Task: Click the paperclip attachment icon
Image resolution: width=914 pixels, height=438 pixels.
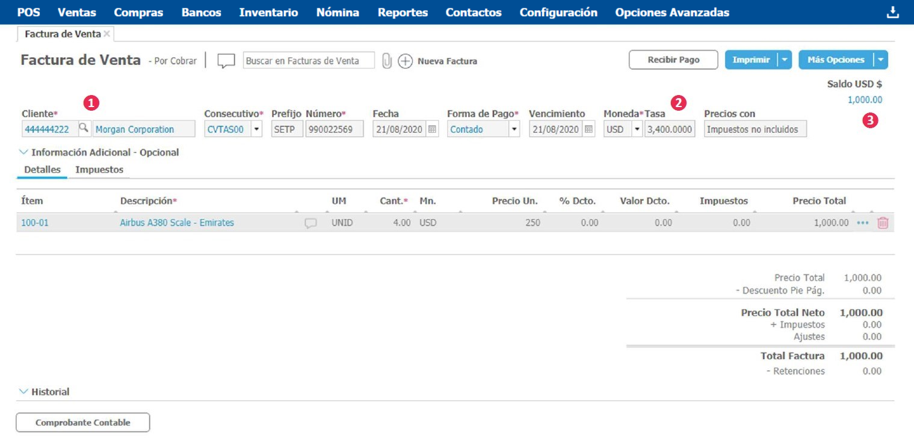Action: coord(387,61)
